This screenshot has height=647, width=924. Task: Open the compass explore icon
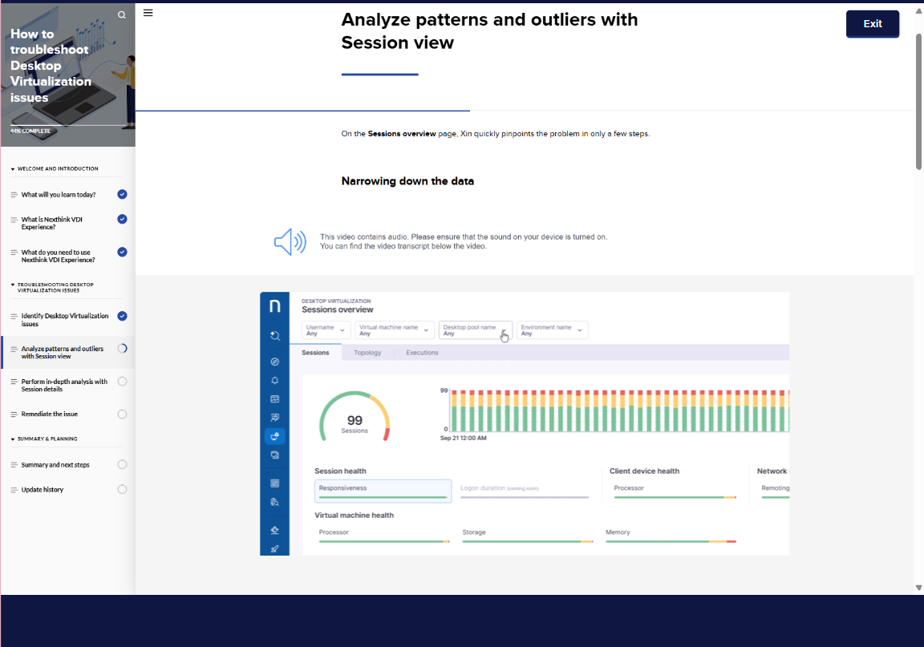pyautogui.click(x=274, y=362)
